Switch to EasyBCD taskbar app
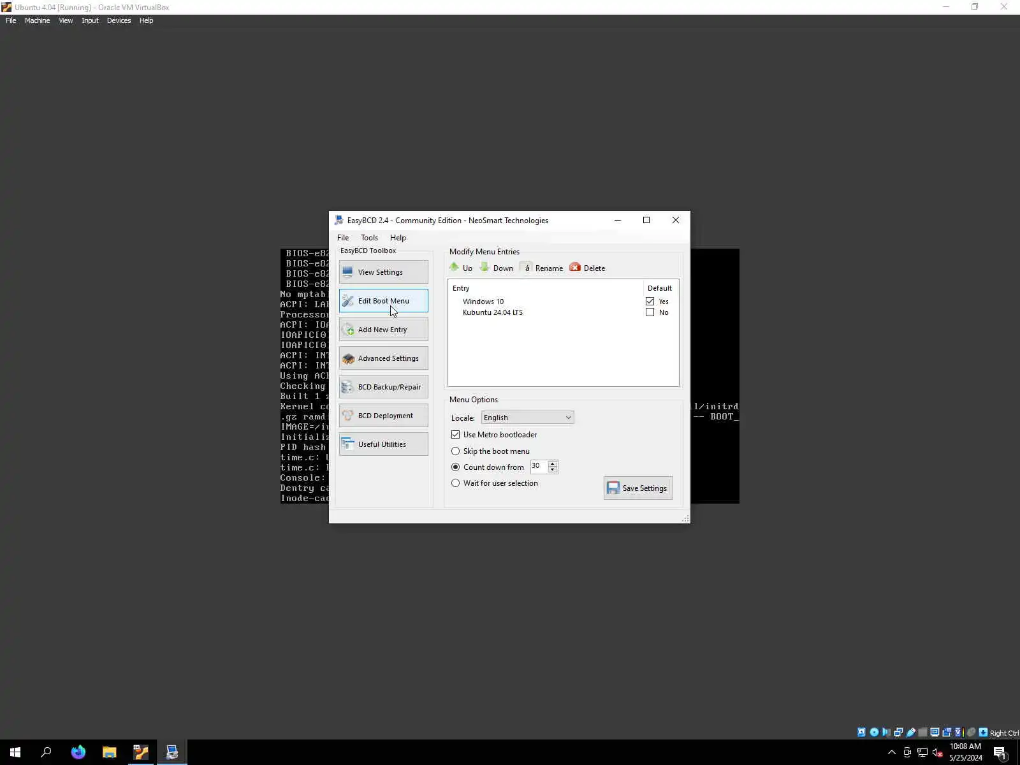Screen dimensions: 1020x765 pyautogui.click(x=172, y=752)
